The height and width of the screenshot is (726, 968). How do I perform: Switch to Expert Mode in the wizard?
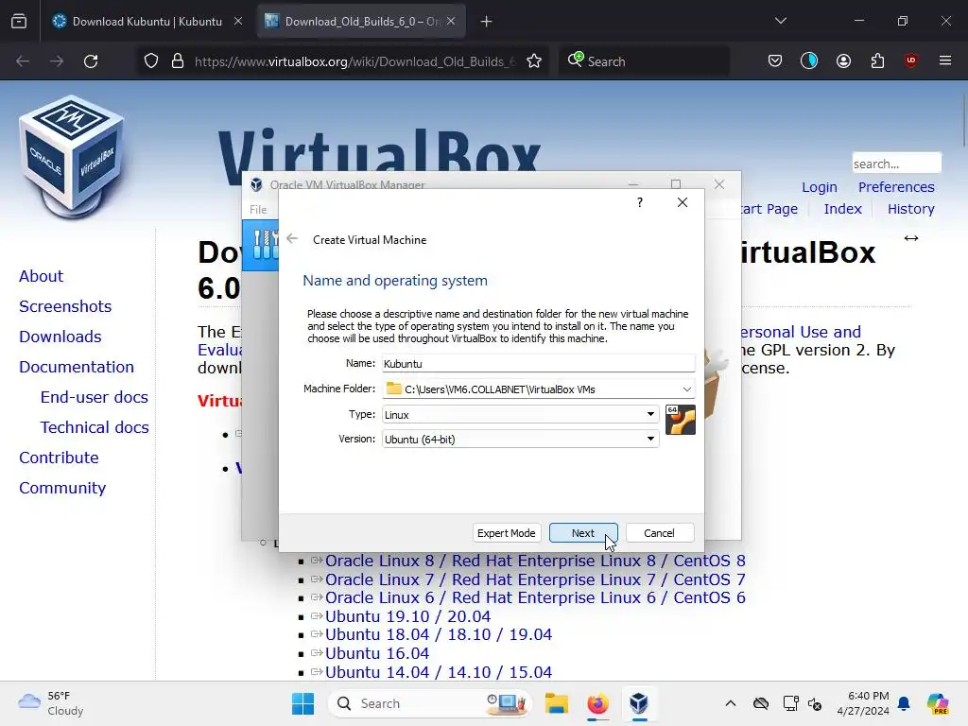(x=507, y=533)
